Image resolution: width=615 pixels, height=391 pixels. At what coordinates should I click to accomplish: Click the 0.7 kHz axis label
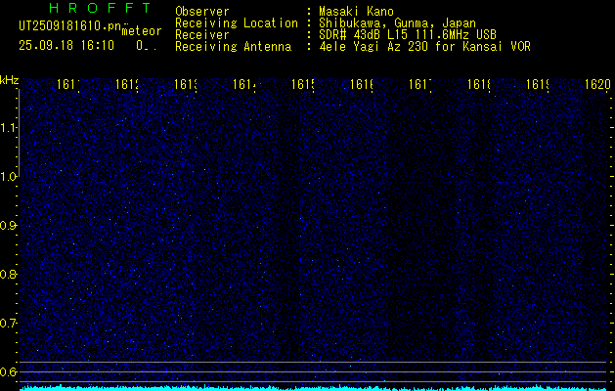click(9, 324)
